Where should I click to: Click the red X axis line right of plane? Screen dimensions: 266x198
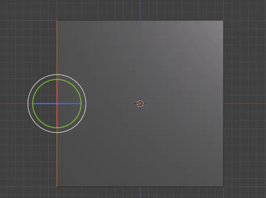pos(244,103)
